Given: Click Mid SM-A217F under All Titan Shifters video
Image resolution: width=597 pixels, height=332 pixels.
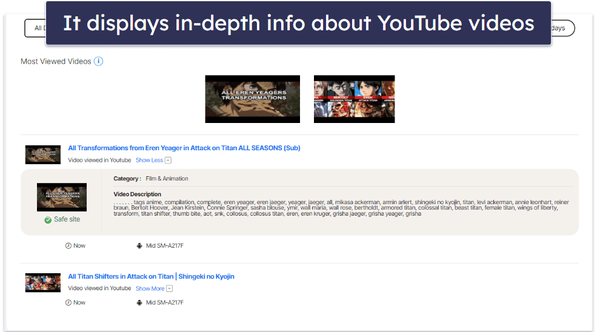Looking at the screenshot, I should point(165,303).
